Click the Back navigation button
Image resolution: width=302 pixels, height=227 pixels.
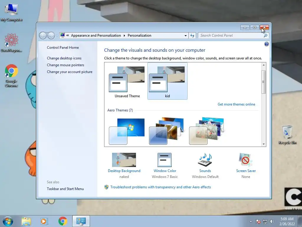[43, 35]
